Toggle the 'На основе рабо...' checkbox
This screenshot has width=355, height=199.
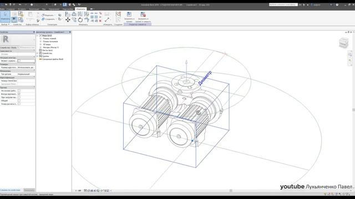19,91
